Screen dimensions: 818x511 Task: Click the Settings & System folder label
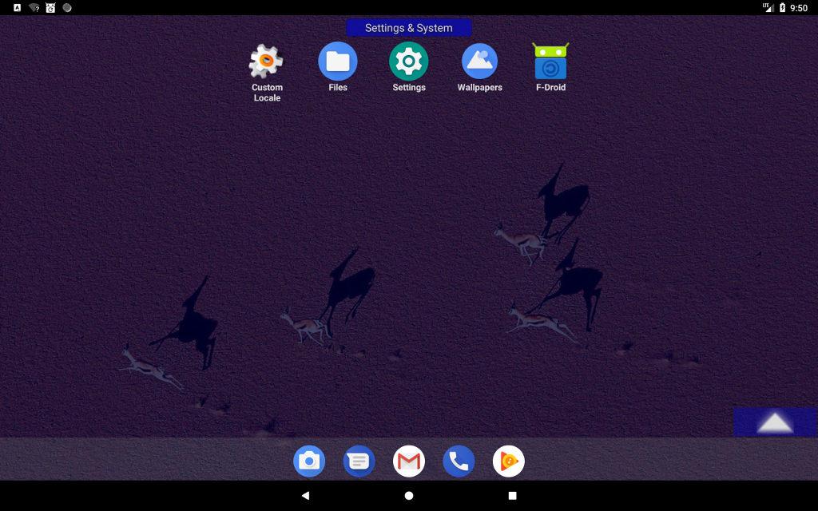[409, 28]
